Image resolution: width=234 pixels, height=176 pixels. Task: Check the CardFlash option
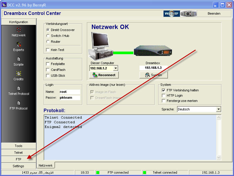point(48,70)
